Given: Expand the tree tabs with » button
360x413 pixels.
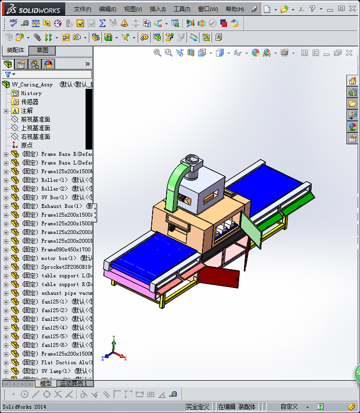Looking at the screenshot, I should click(87, 64).
